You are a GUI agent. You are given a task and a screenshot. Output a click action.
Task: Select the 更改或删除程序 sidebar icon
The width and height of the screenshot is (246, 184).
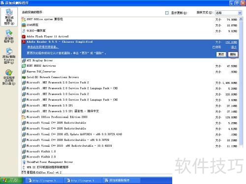coord(9,17)
